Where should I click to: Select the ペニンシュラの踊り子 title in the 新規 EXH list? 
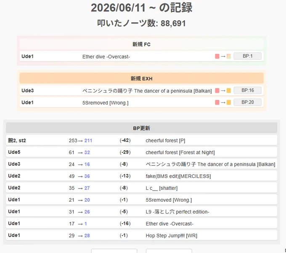click(147, 91)
